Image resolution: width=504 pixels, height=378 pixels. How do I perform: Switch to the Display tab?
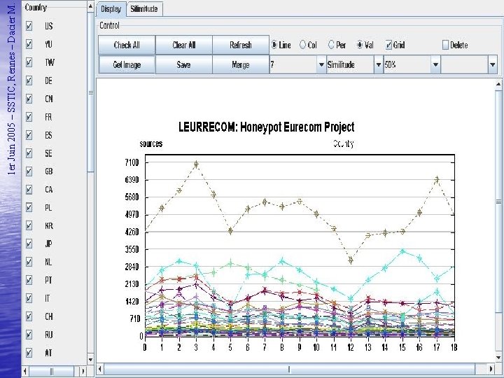pyautogui.click(x=111, y=9)
